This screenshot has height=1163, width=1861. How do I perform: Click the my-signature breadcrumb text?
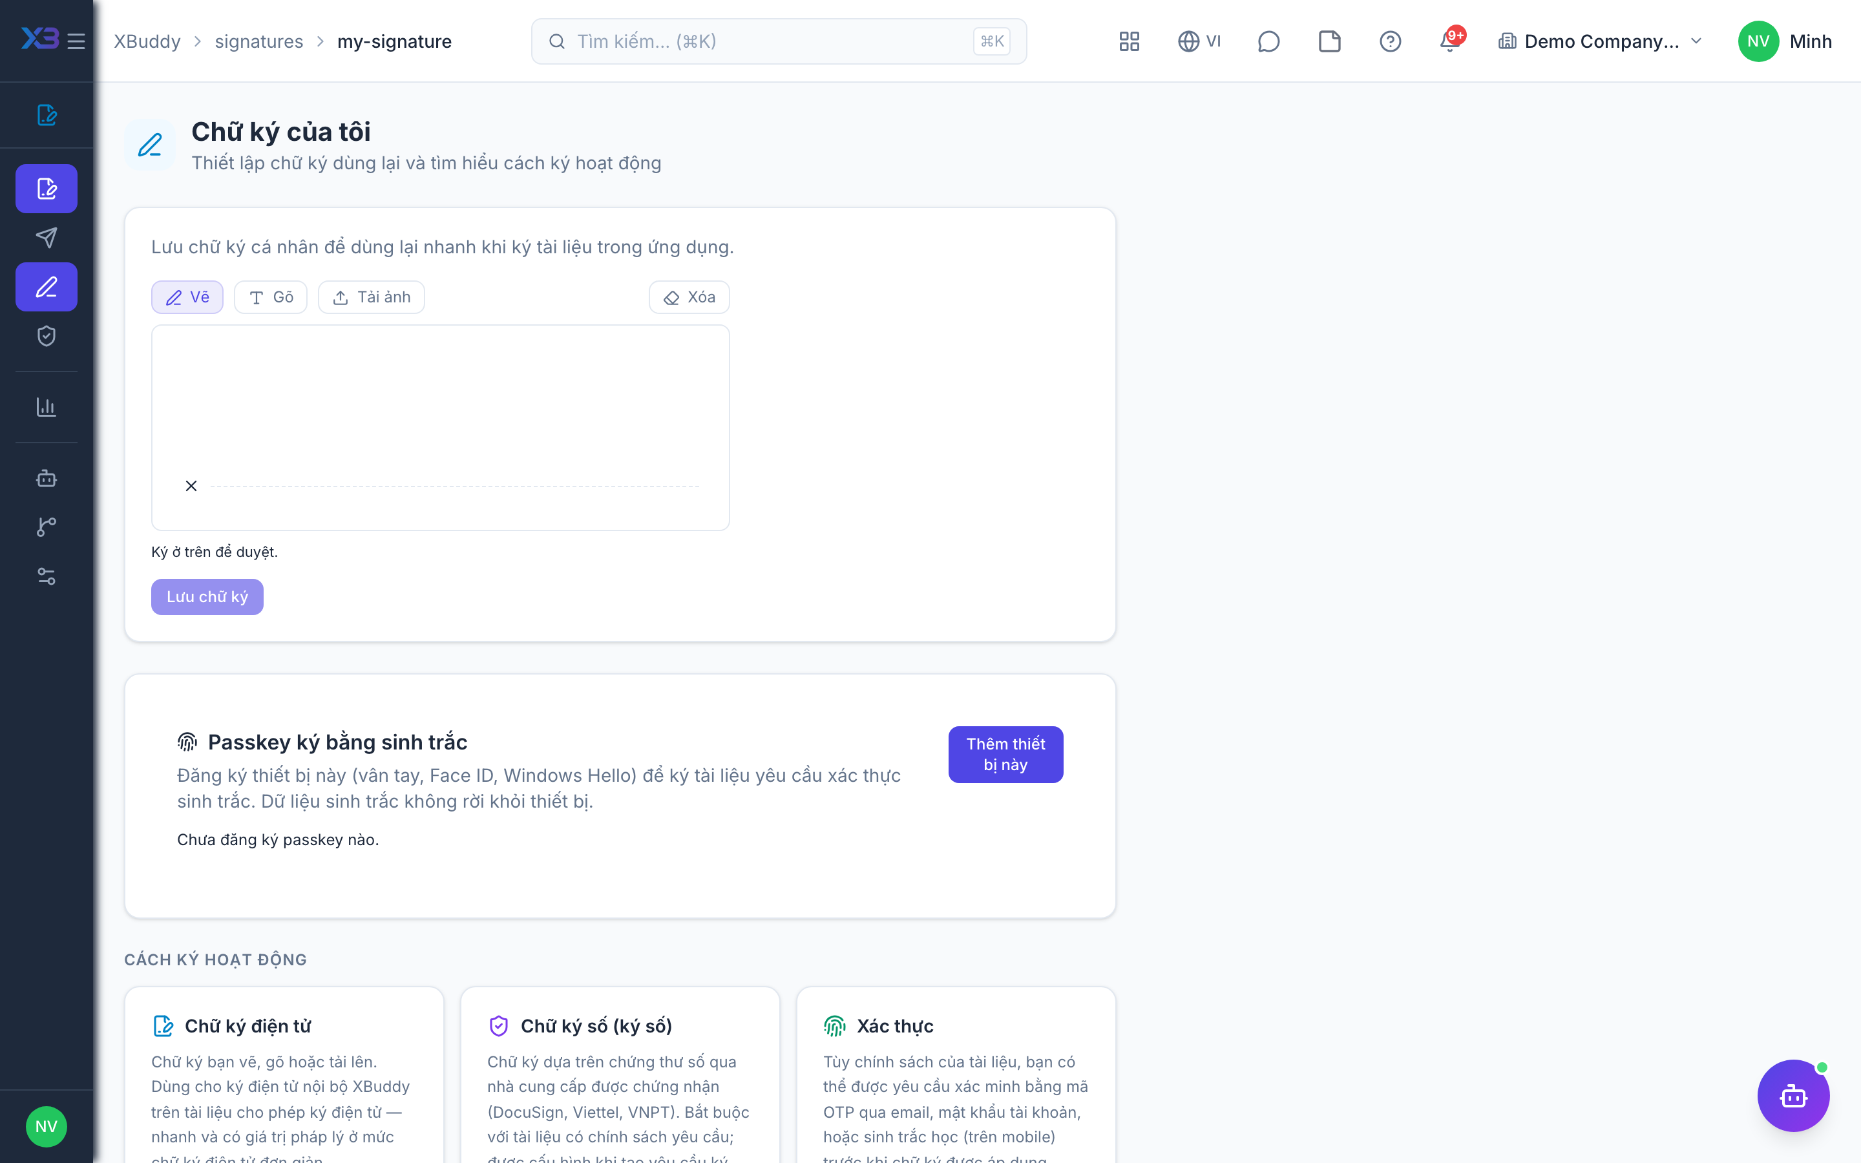click(x=394, y=41)
